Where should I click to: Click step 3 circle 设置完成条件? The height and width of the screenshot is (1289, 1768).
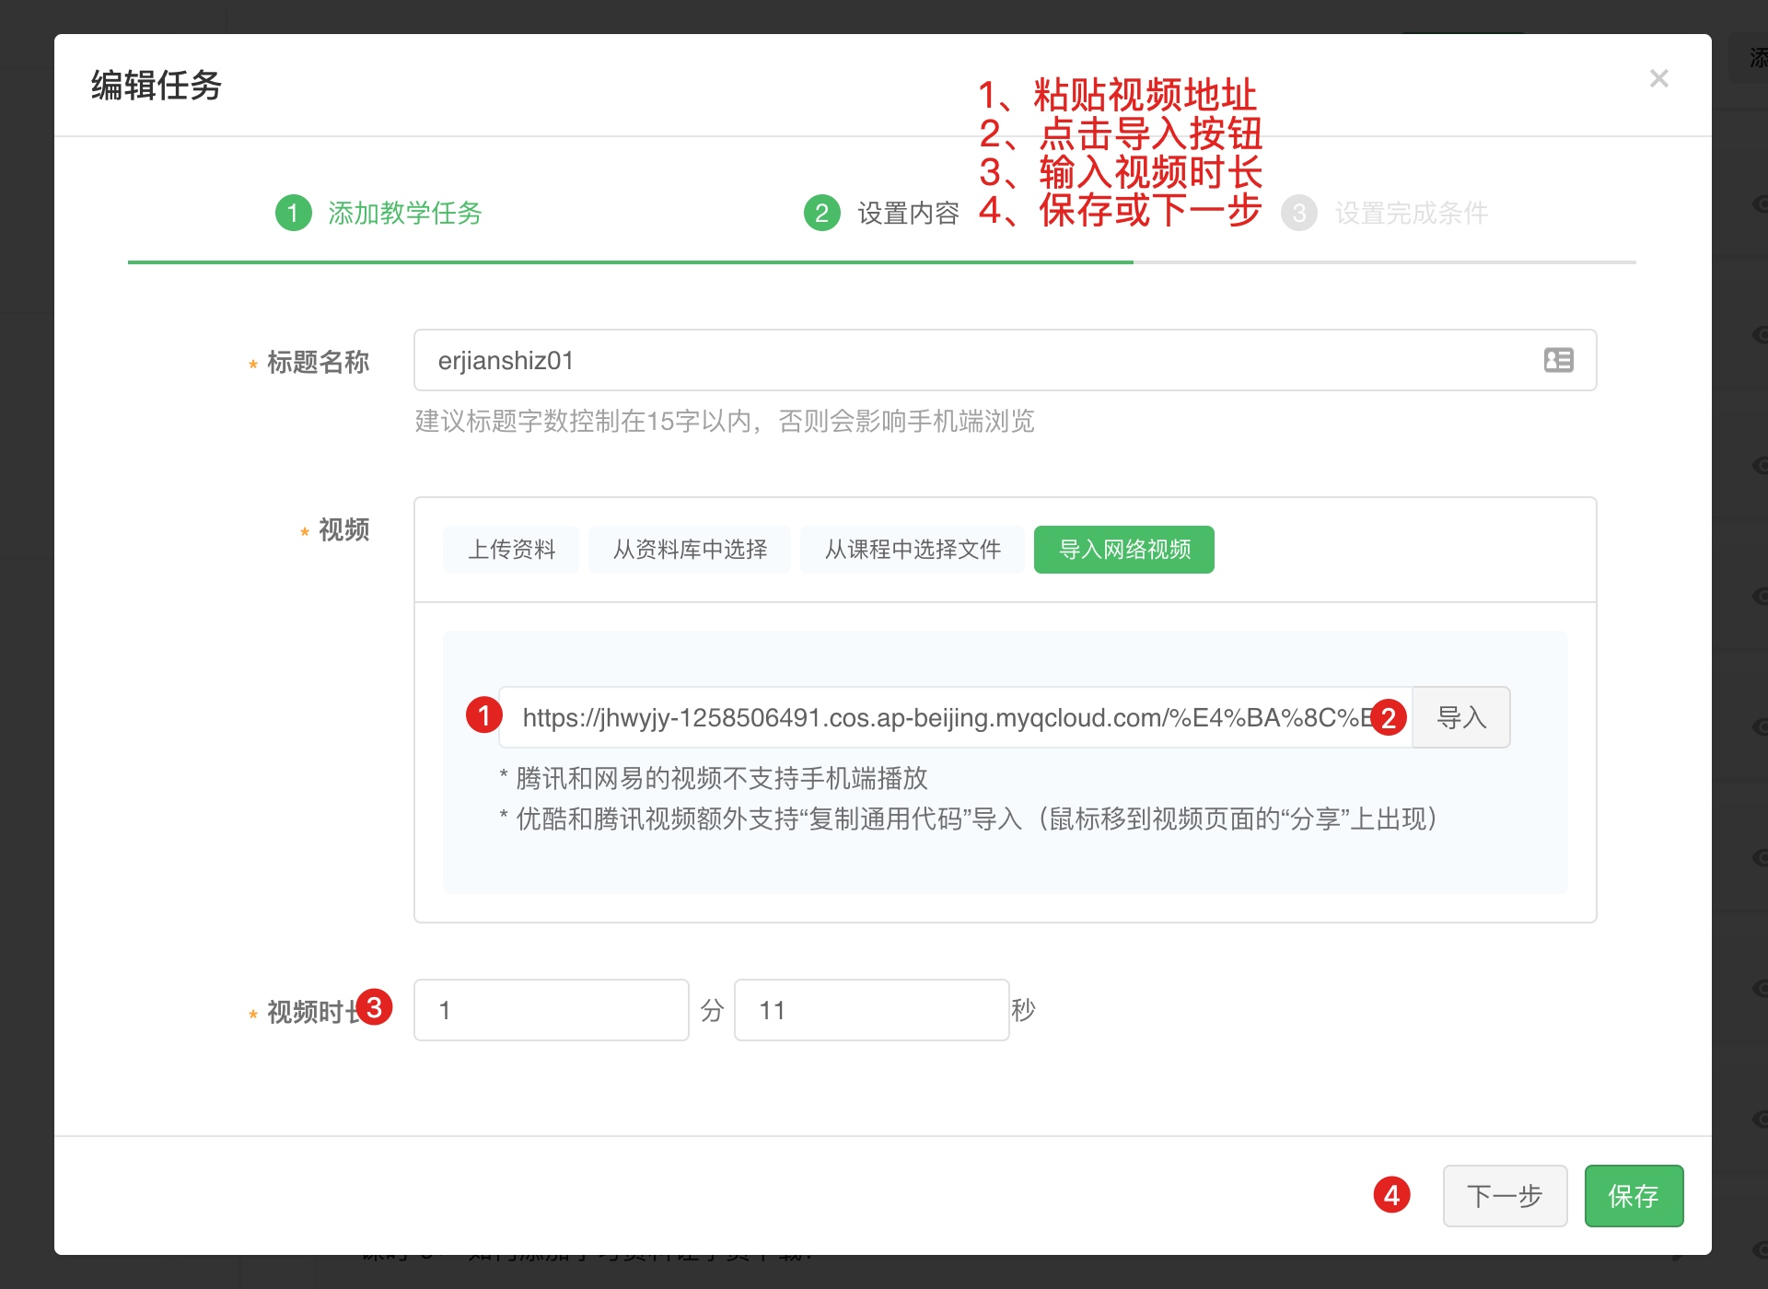[x=1298, y=214]
